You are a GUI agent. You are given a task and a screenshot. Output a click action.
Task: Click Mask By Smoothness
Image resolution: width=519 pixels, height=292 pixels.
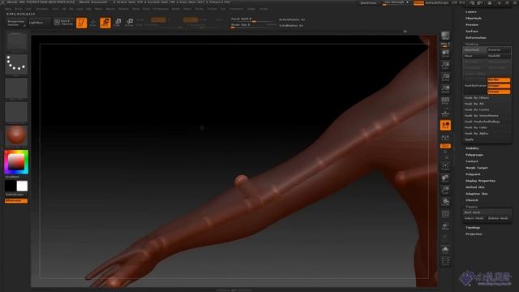pos(481,115)
